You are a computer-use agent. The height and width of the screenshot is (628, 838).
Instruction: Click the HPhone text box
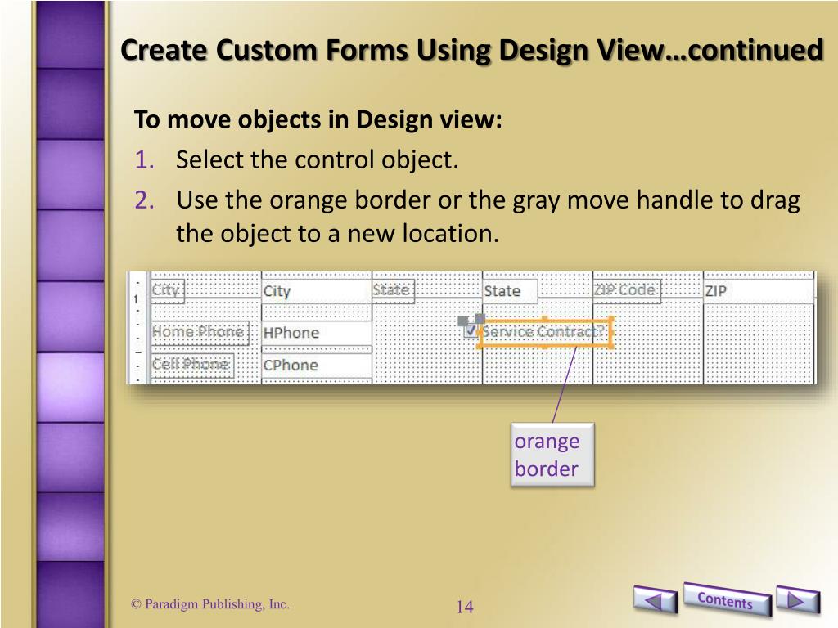317,334
